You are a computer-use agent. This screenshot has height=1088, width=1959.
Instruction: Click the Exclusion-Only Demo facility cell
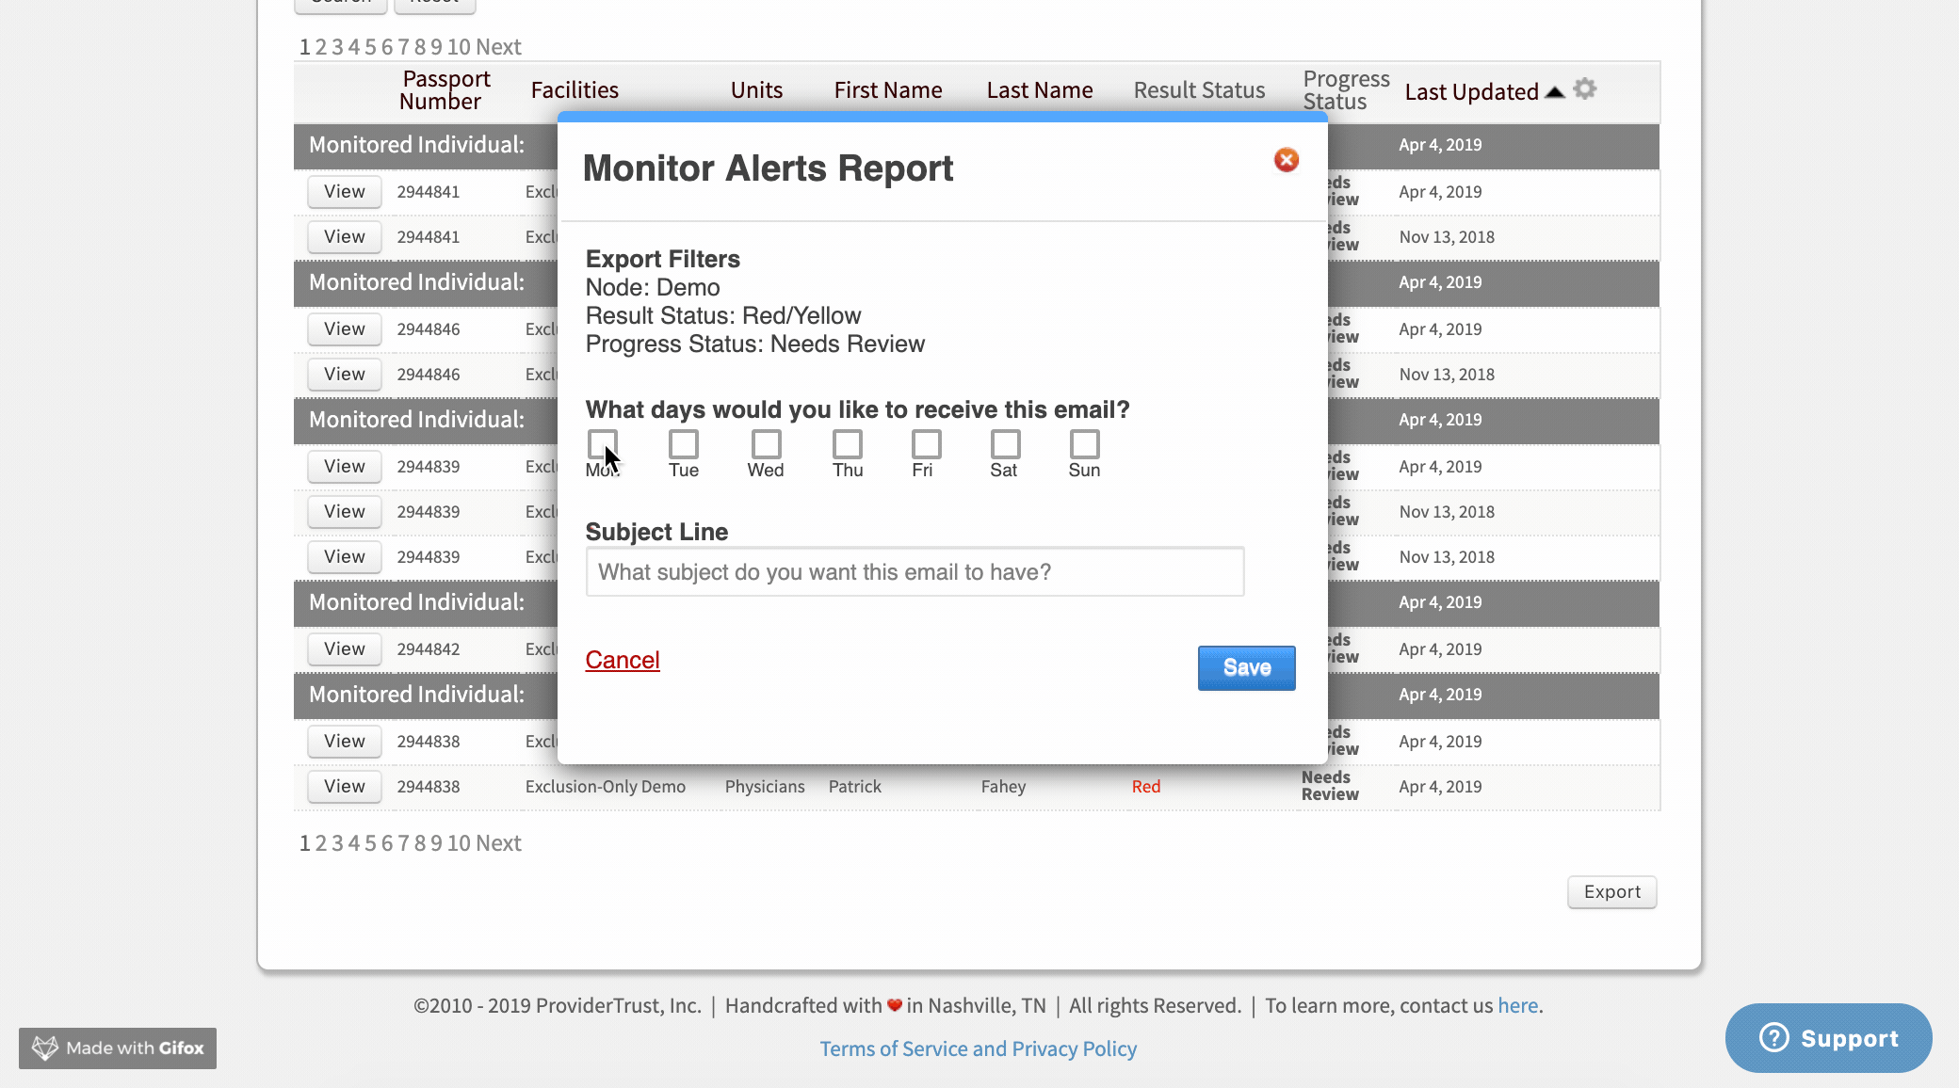[606, 786]
